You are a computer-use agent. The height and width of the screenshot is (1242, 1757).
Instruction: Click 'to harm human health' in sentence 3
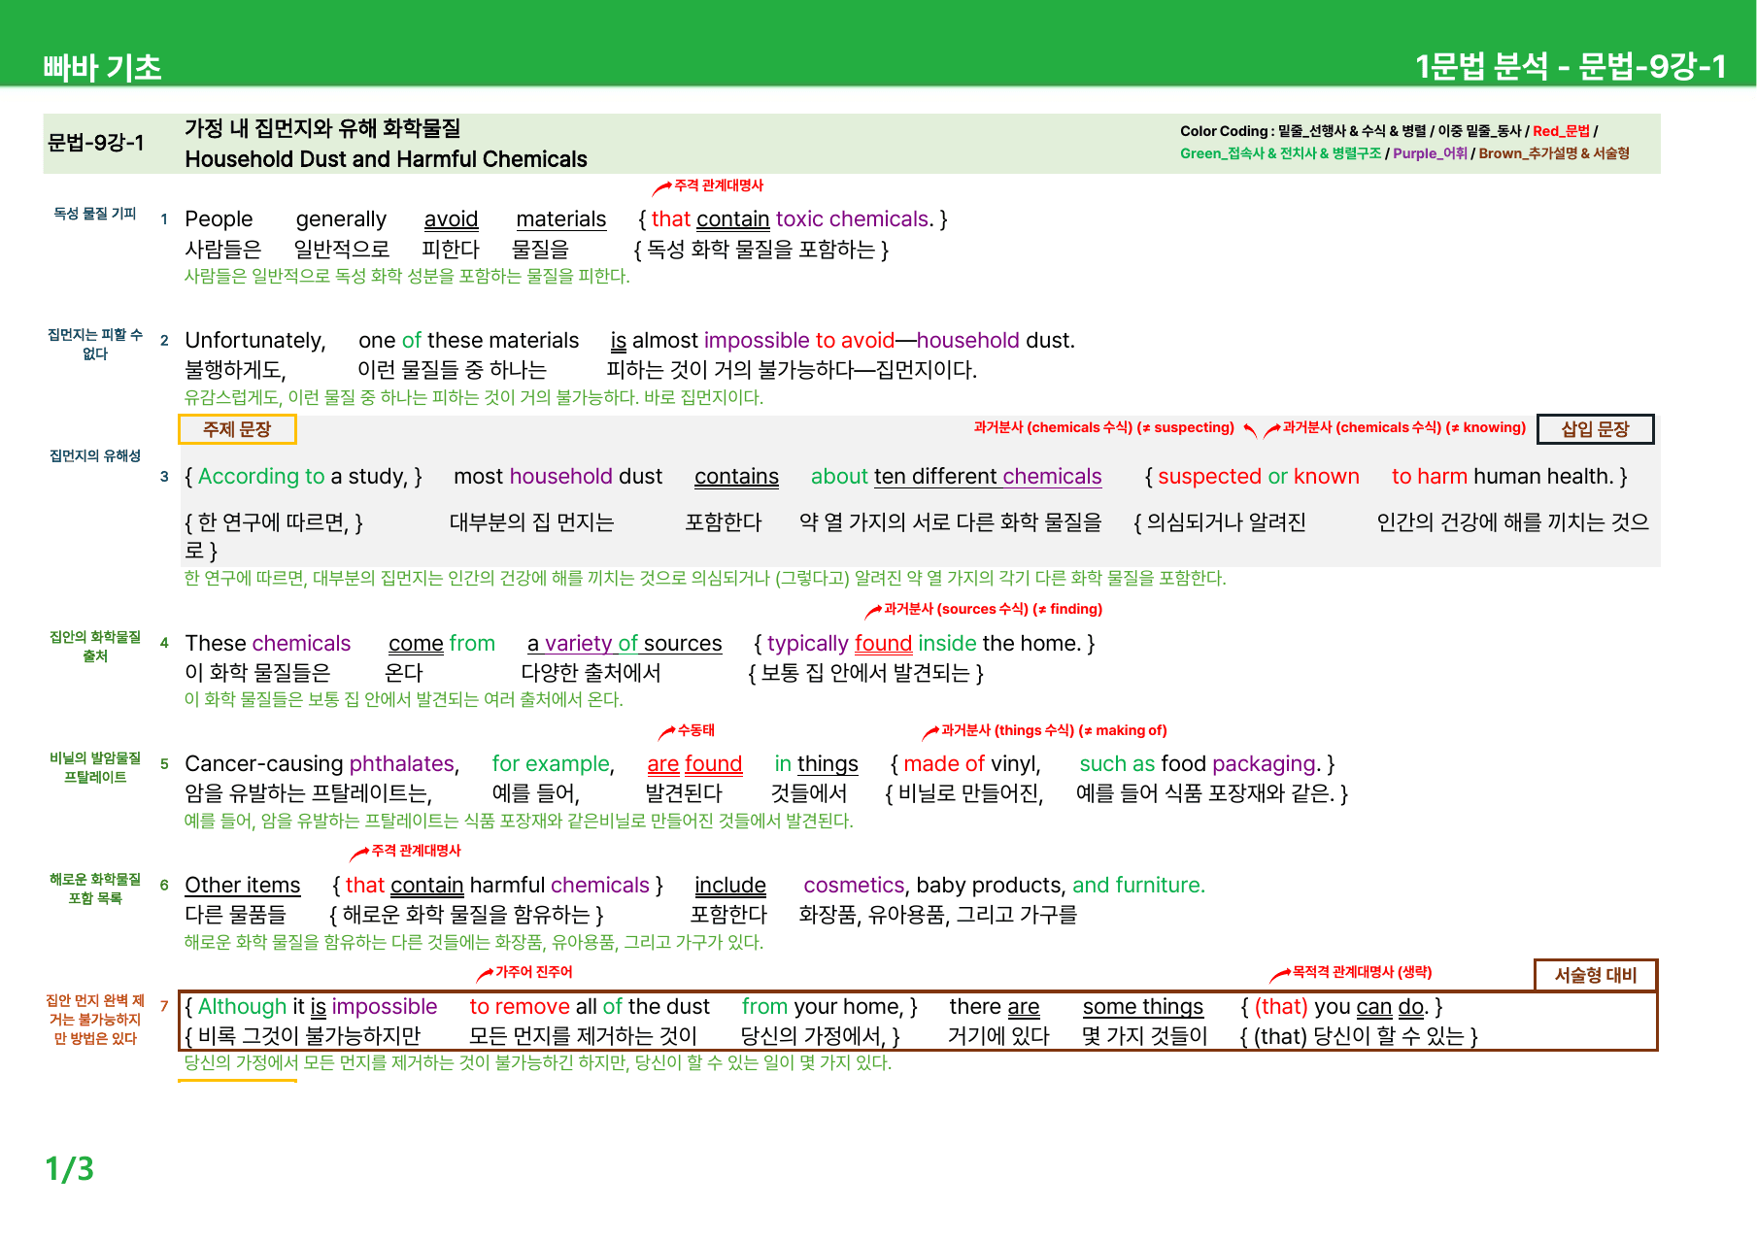coord(1502,477)
